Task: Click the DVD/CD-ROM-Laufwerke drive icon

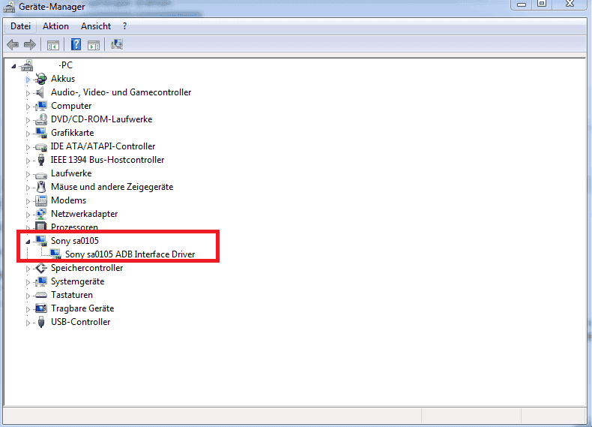Action: click(40, 119)
